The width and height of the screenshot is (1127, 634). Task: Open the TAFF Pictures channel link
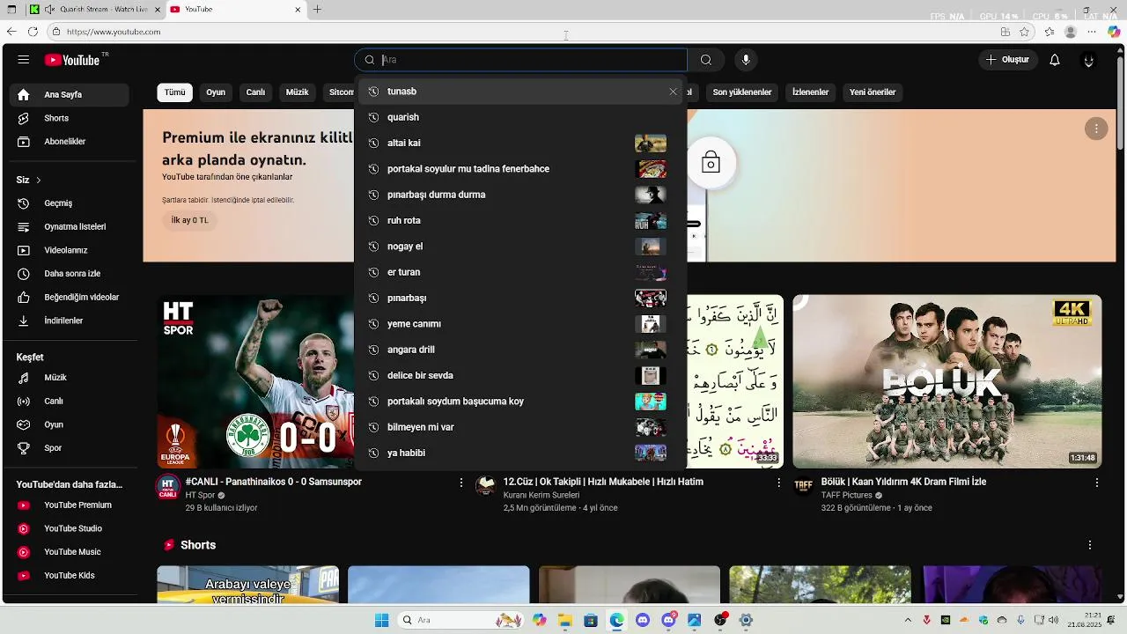847,496
